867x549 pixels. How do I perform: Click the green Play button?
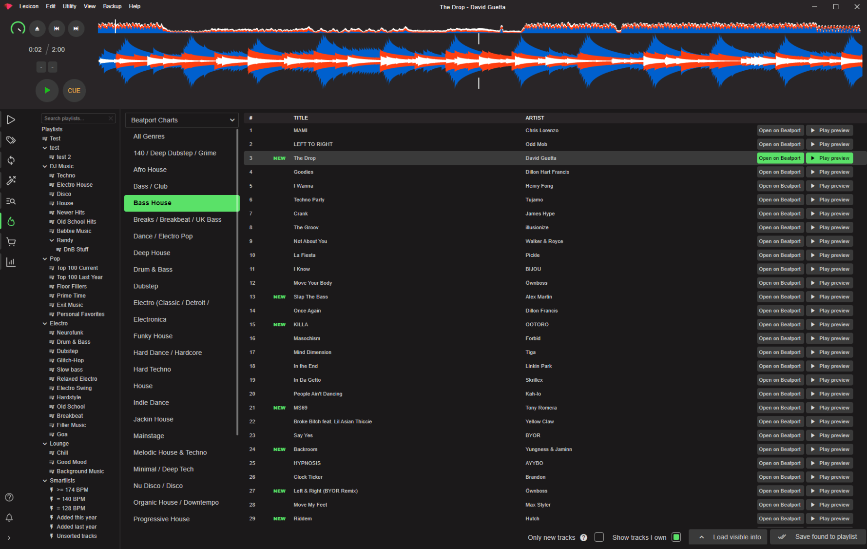(x=47, y=91)
